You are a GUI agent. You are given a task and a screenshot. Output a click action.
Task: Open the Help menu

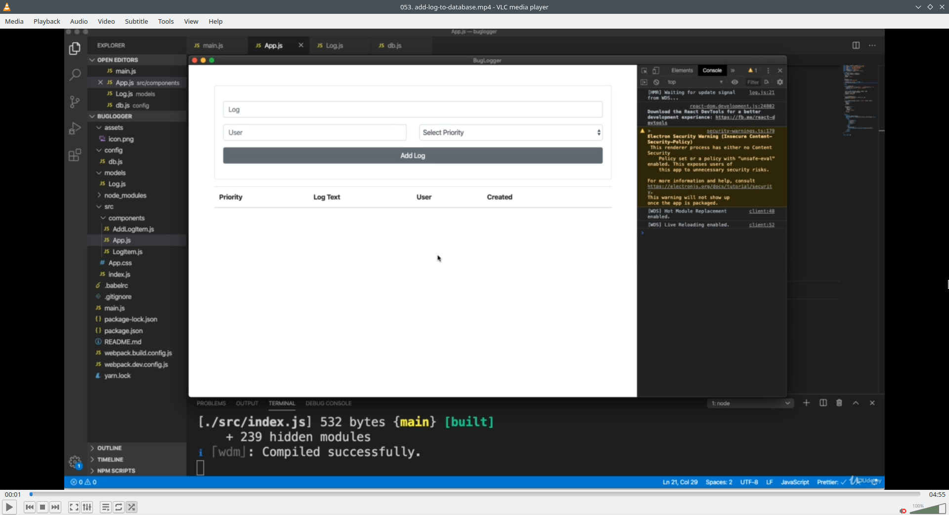pyautogui.click(x=216, y=21)
